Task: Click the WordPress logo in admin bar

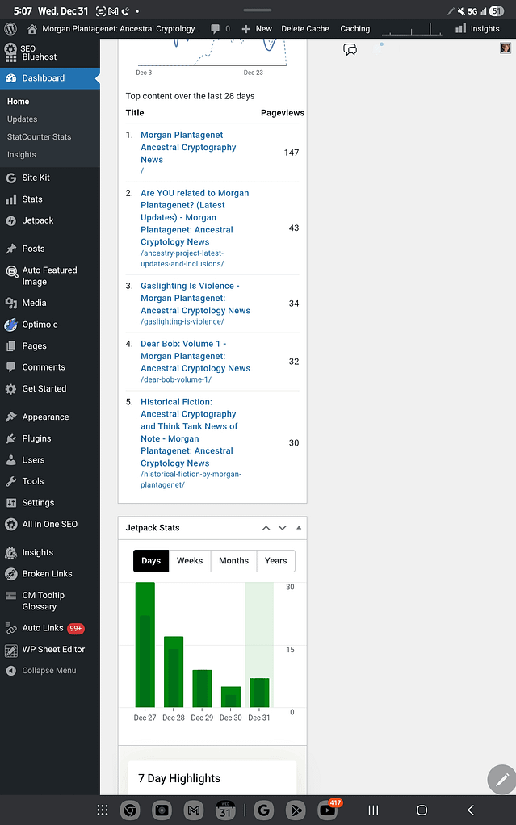Action: 10,28
